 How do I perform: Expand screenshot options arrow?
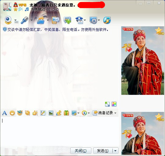[x=78, y=113]
